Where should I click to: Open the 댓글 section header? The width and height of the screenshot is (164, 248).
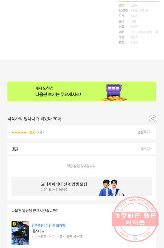pos(82,149)
